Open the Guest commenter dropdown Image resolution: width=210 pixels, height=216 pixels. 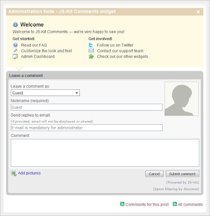tap(45, 93)
